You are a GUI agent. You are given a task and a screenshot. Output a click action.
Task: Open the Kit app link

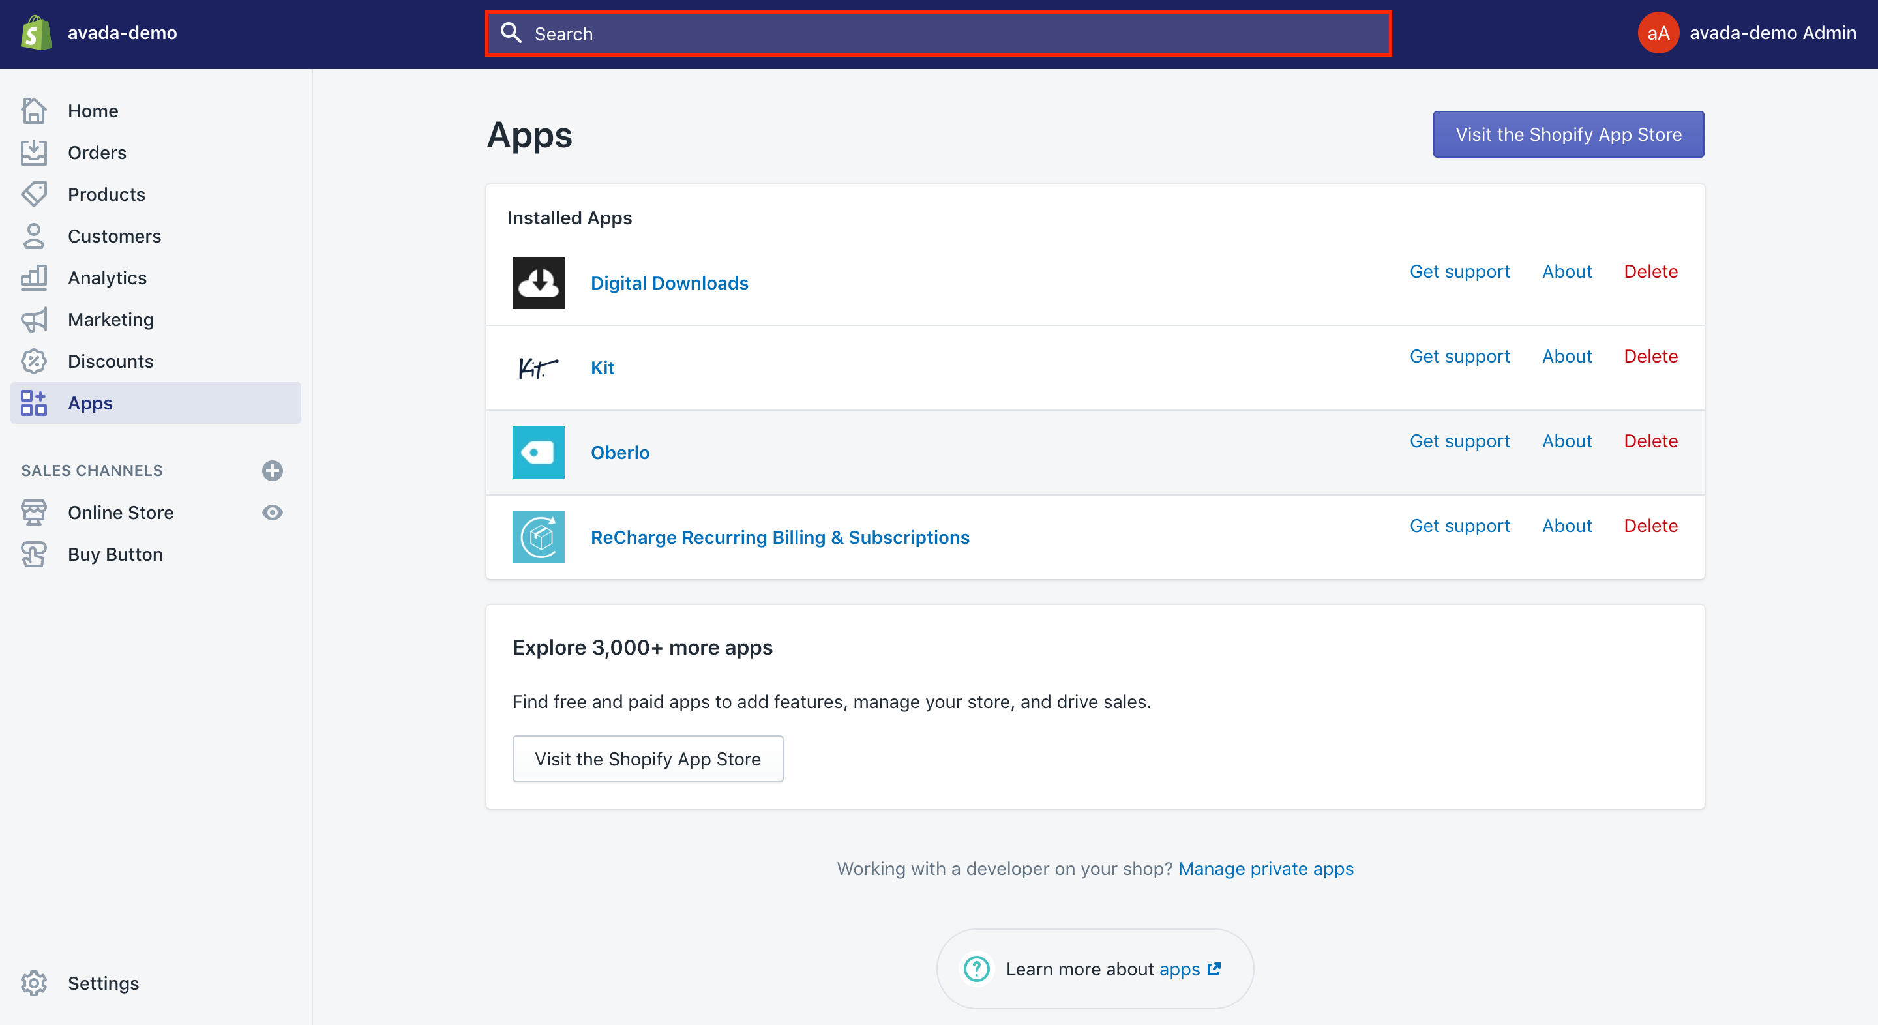pos(602,368)
